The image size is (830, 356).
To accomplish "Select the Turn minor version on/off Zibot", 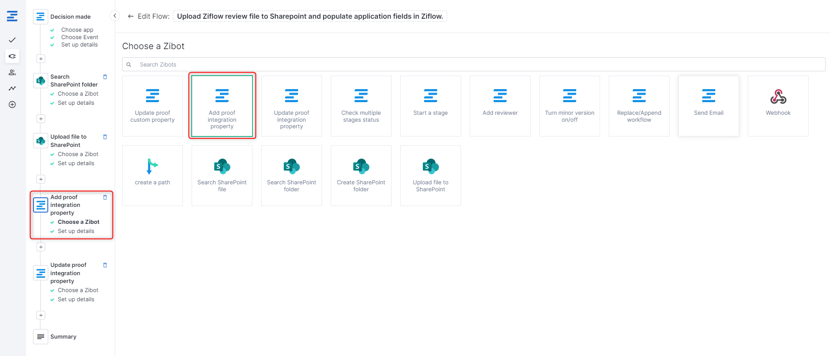I will pyautogui.click(x=569, y=106).
